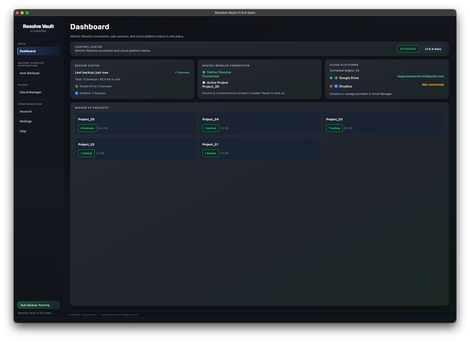The width and height of the screenshot is (470, 341).
Task: Click the Google Drive logo in Cloud Platforms
Action: [336, 78]
